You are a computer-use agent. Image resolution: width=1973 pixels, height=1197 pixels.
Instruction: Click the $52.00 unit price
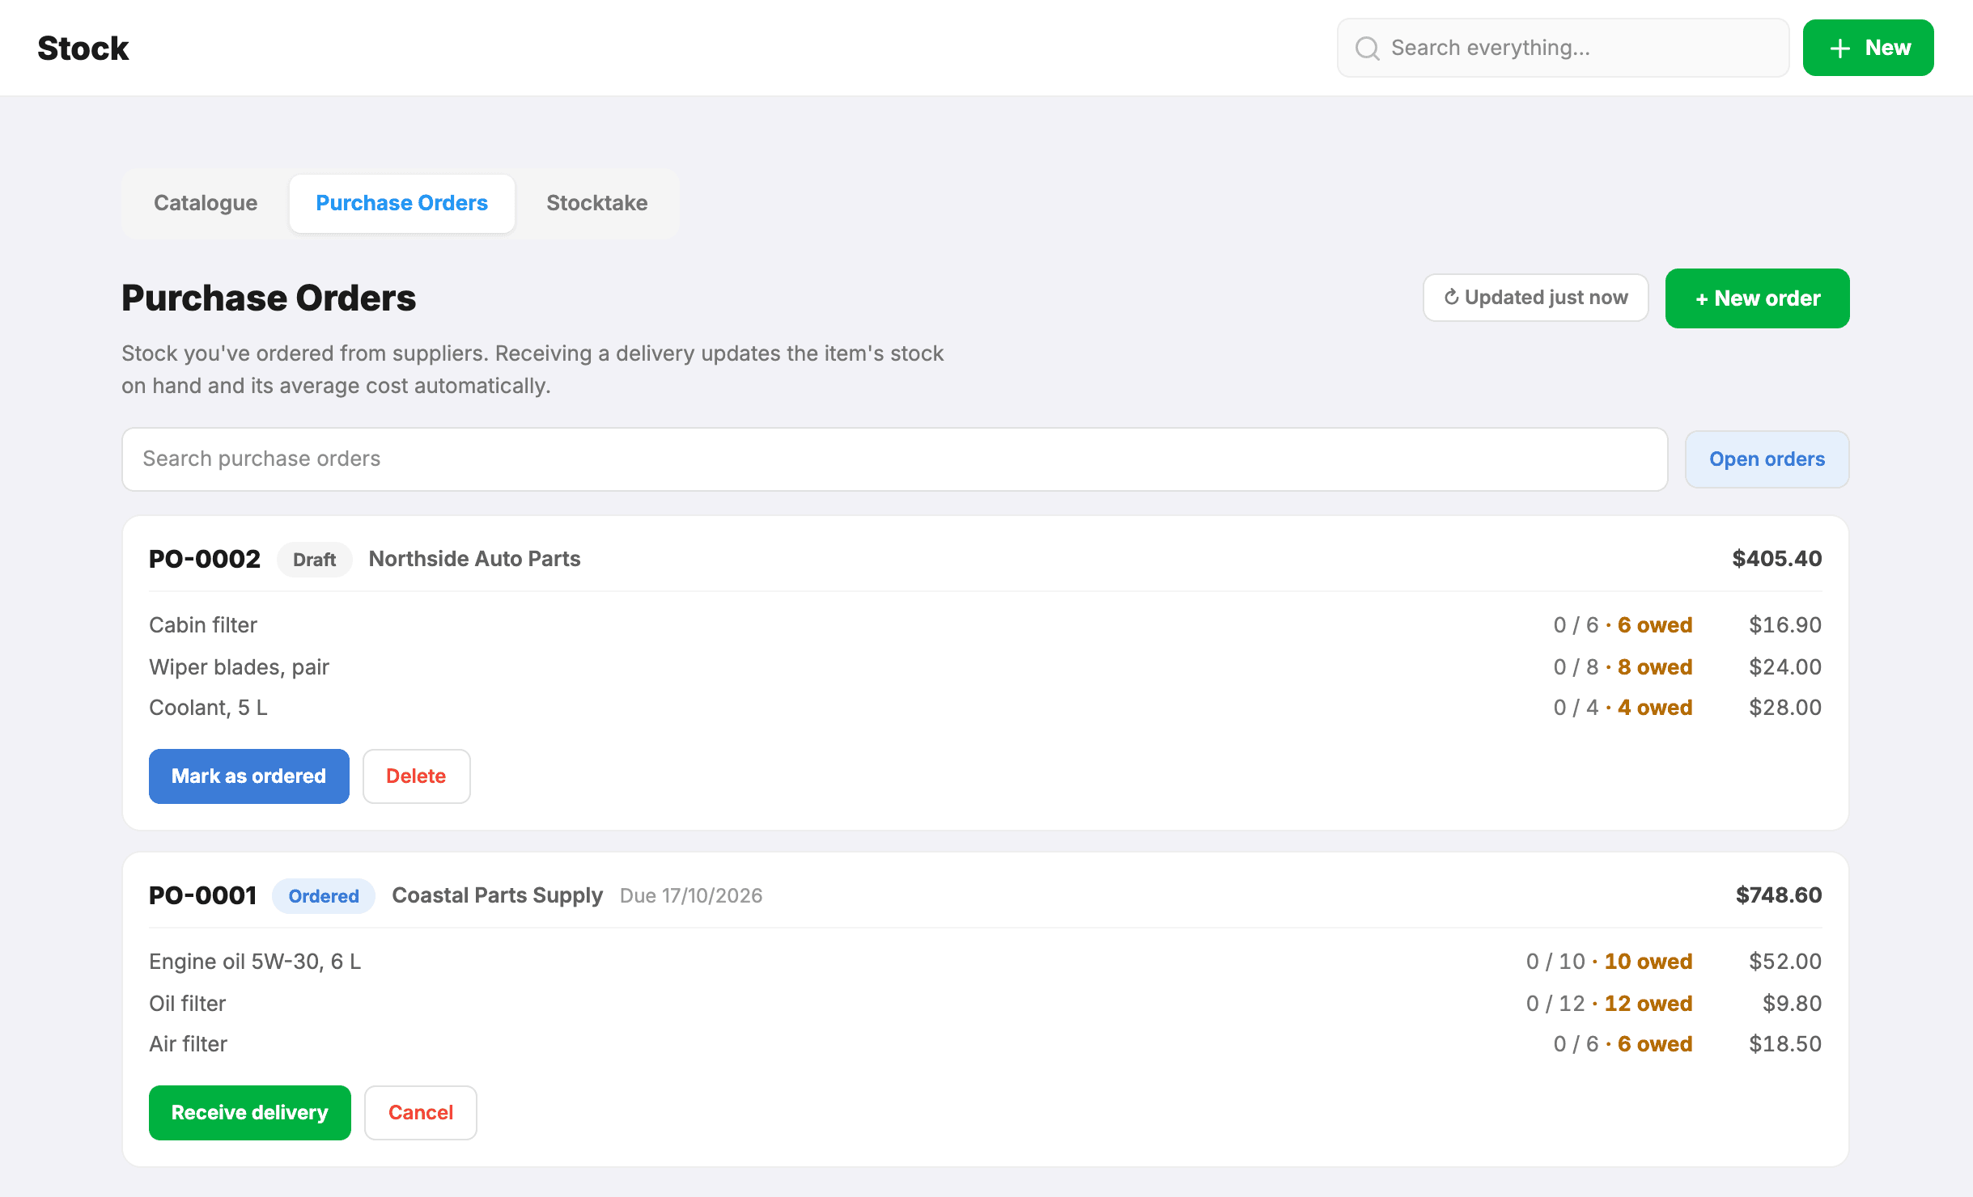click(x=1785, y=962)
